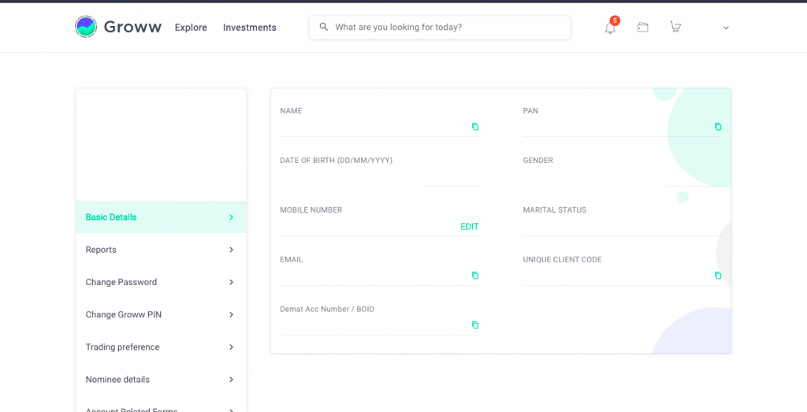Copy the Demat Acc Number / BOID

tap(475, 325)
